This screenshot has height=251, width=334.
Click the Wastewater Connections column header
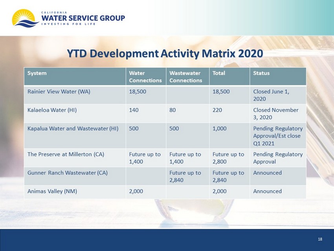[188, 77]
